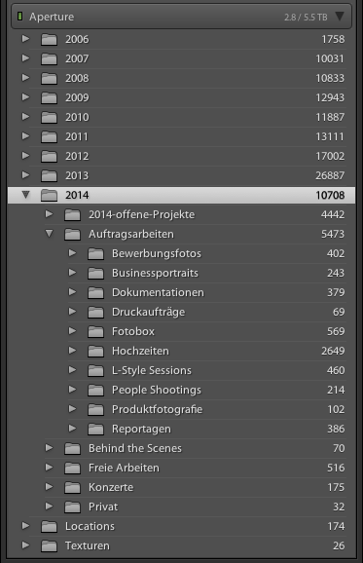The height and width of the screenshot is (563, 363).
Task: Click the 2006 folder icon
Action: (x=49, y=39)
